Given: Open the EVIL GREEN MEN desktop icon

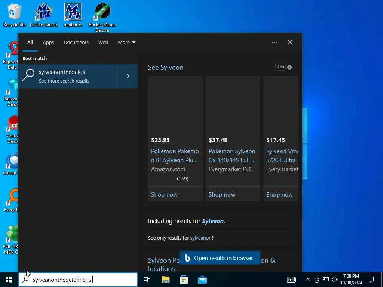Looking at the screenshot, I should (11, 240).
